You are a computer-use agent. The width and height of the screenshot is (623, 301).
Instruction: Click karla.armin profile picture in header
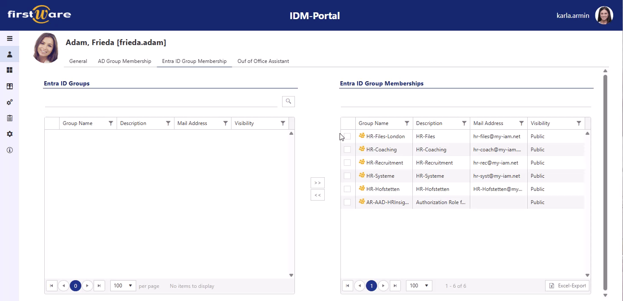click(604, 15)
